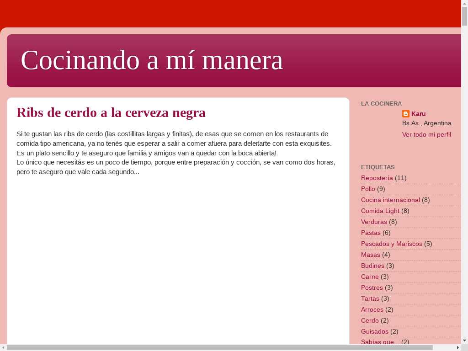Click the horizontal scrollbar left arrow
Image resolution: width=468 pixels, height=351 pixels.
(3, 348)
